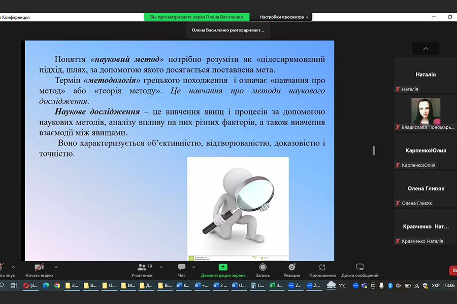Viewport: 457px width, 304px height.
Task: Open the folder labeled Д... on taskbar
Action: tap(146, 285)
